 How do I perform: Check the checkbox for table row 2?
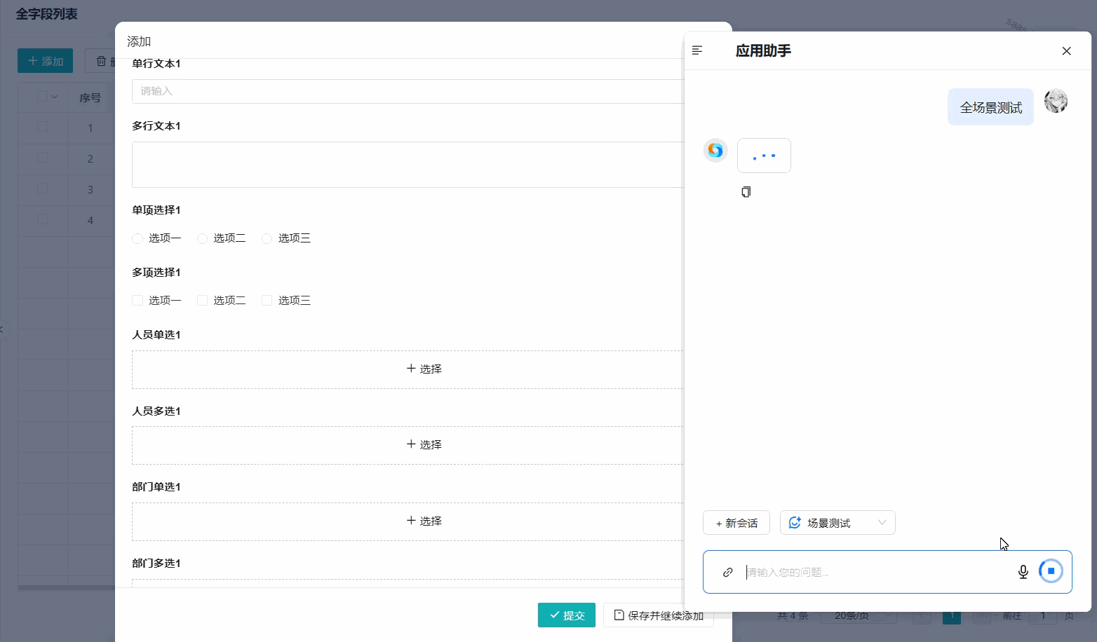coord(42,158)
